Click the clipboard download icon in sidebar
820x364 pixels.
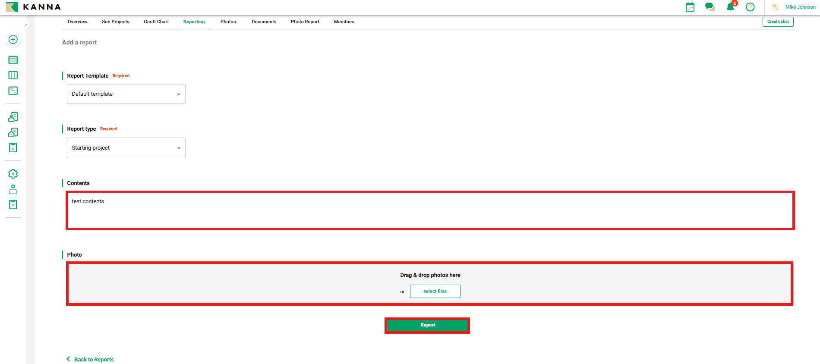[x=13, y=147]
